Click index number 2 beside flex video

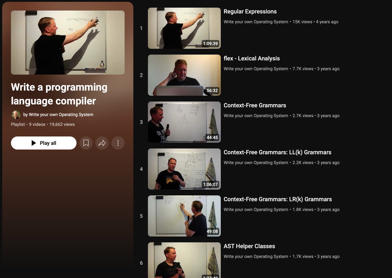point(141,75)
